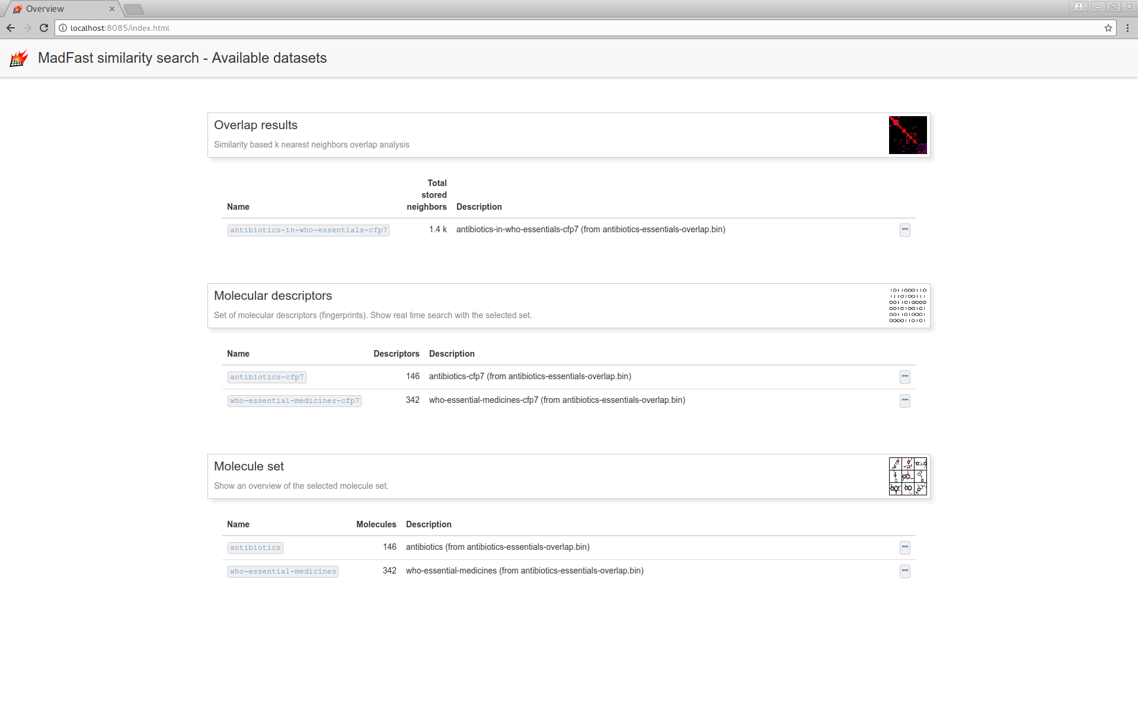The height and width of the screenshot is (711, 1138).
Task: Open the Chrome three-dot menu
Action: [x=1127, y=28]
